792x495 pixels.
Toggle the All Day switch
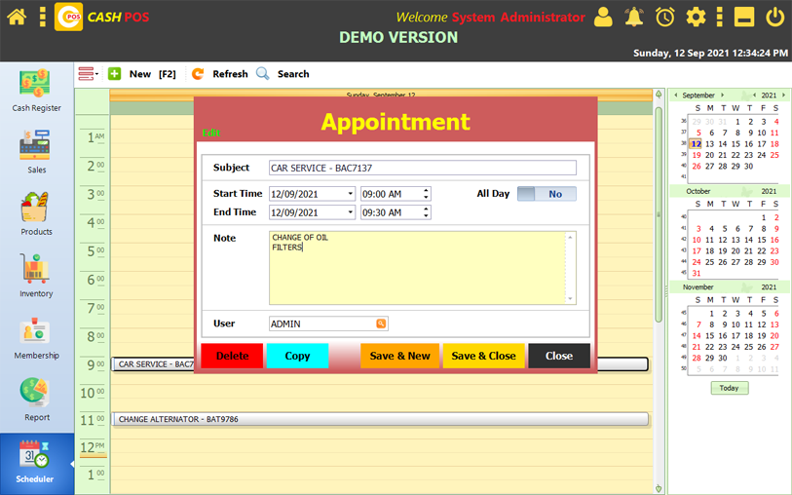pyautogui.click(x=547, y=194)
